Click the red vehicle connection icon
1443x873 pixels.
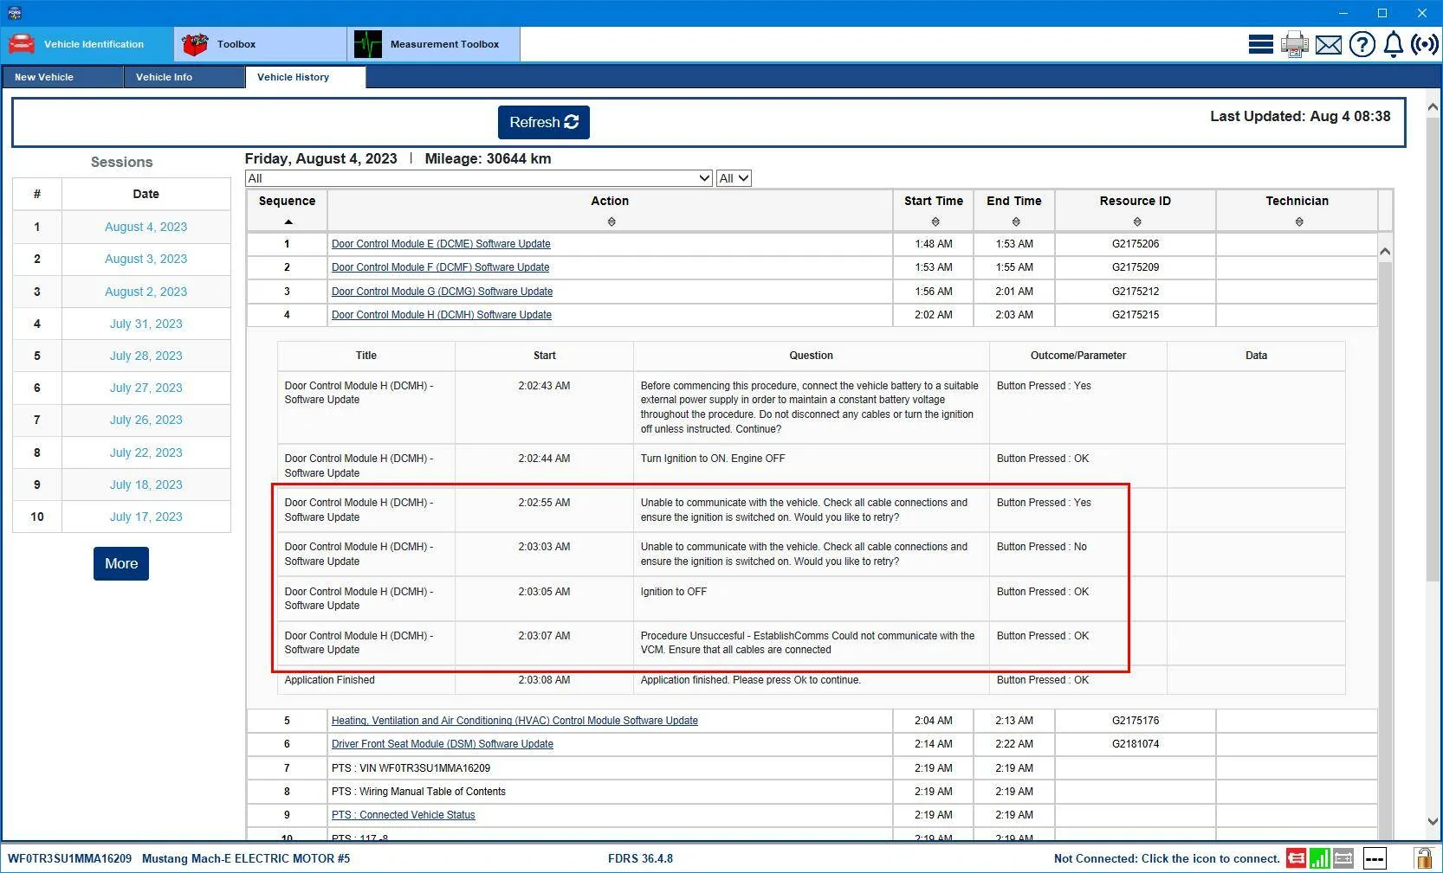[x=1297, y=858]
